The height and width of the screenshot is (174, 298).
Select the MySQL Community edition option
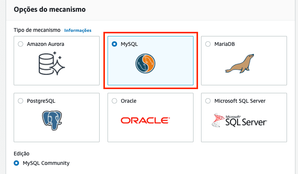(x=16, y=163)
